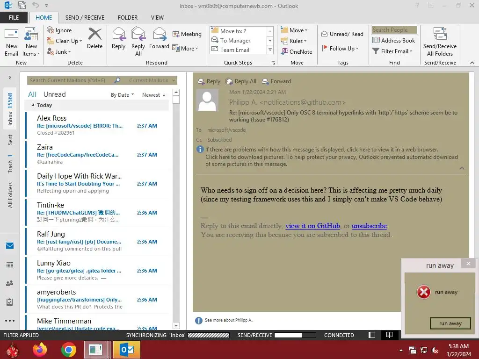
Task: Open the Clean Up dropdown
Action: [65, 41]
